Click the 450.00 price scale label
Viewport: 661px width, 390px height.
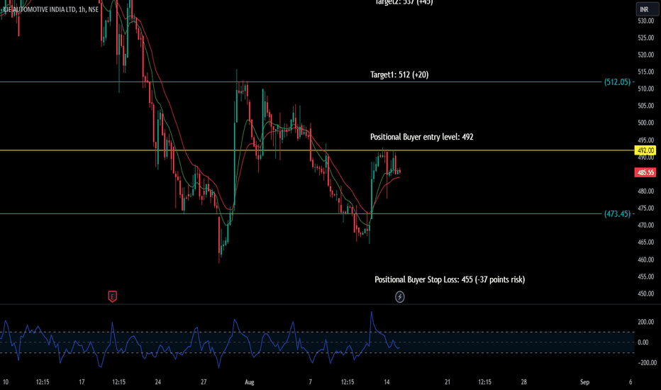coord(645,294)
